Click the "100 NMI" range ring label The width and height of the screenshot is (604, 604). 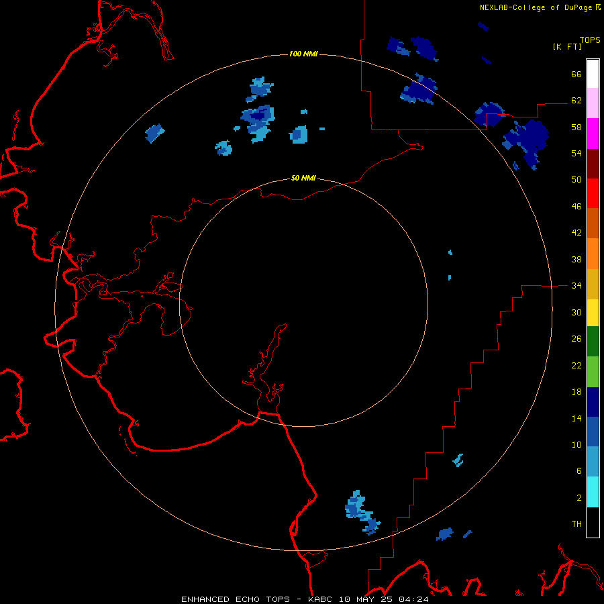click(x=303, y=54)
